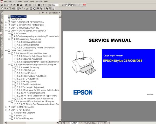Select Continuous page layout in status bar
This screenshot has width=156, height=124.
click(x=102, y=123)
